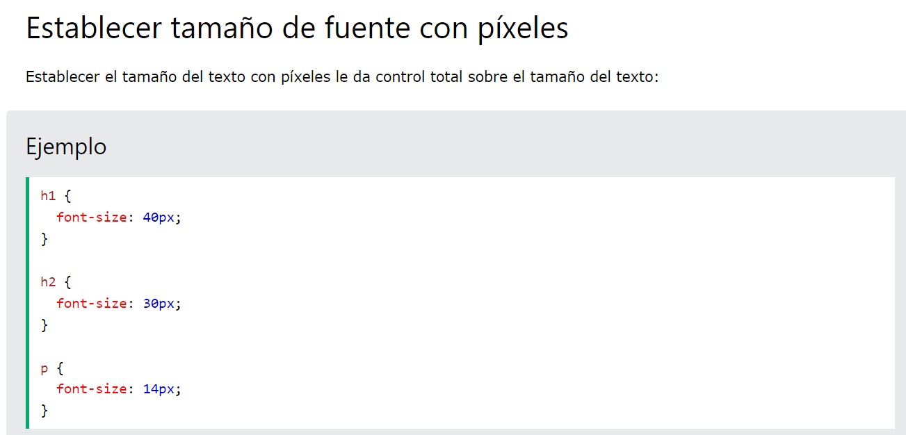Click the closing brace of the p rule
The height and width of the screenshot is (435, 906).
(x=45, y=411)
